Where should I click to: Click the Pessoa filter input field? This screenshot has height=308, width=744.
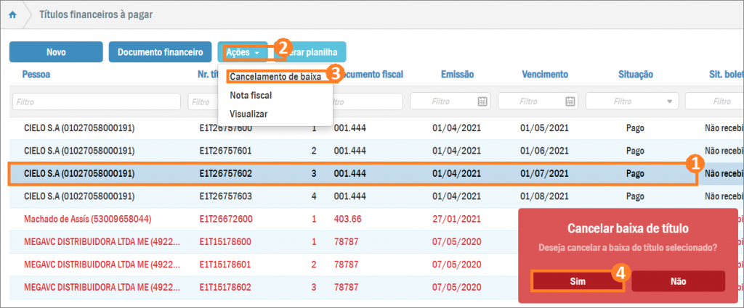click(96, 101)
